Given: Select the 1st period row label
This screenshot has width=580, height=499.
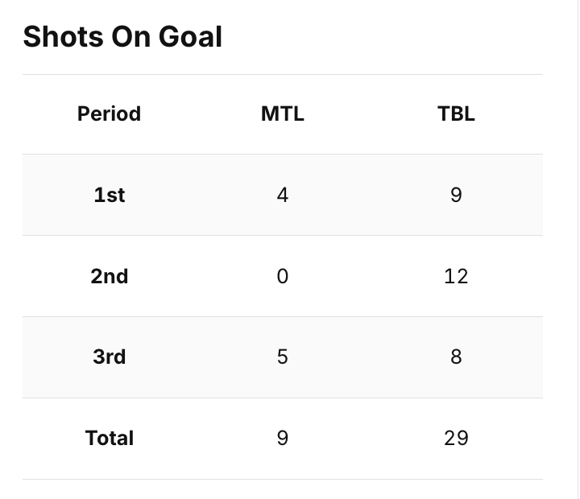Looking at the screenshot, I should pyautogui.click(x=109, y=195).
